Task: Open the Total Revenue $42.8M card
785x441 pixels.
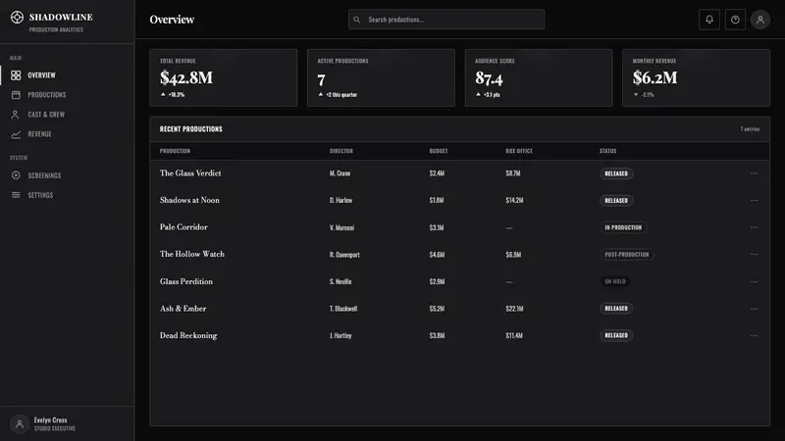Action: (x=224, y=77)
